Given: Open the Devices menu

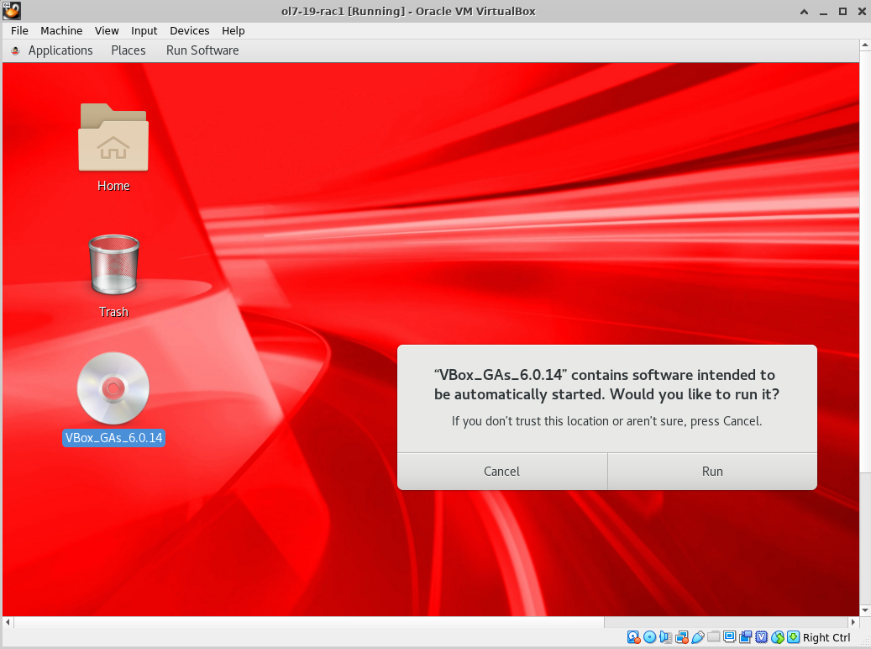Looking at the screenshot, I should (190, 30).
